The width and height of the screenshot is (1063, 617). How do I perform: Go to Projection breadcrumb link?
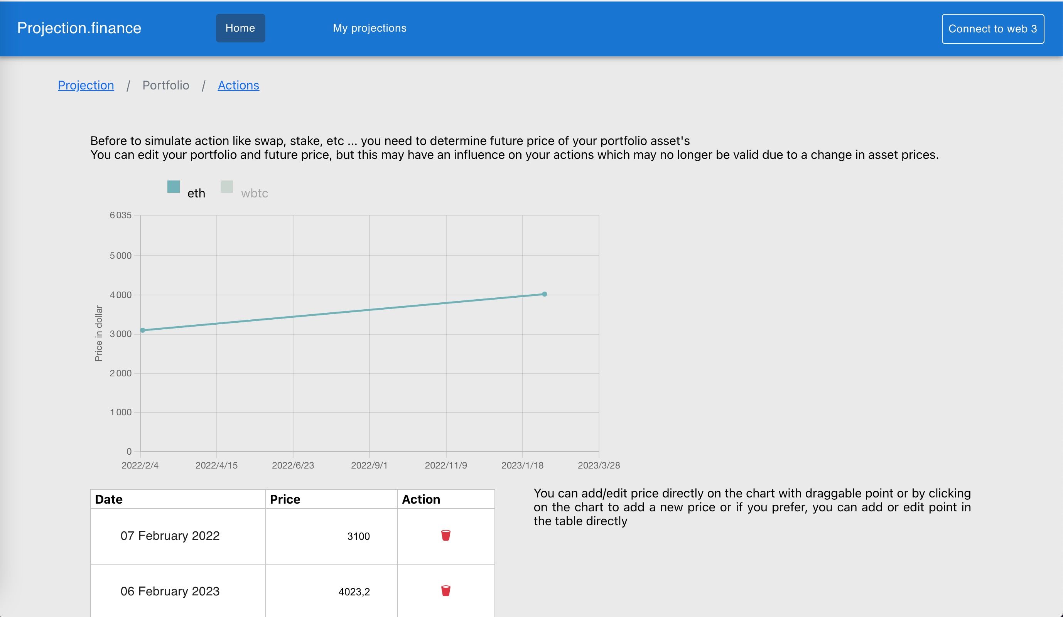(86, 85)
